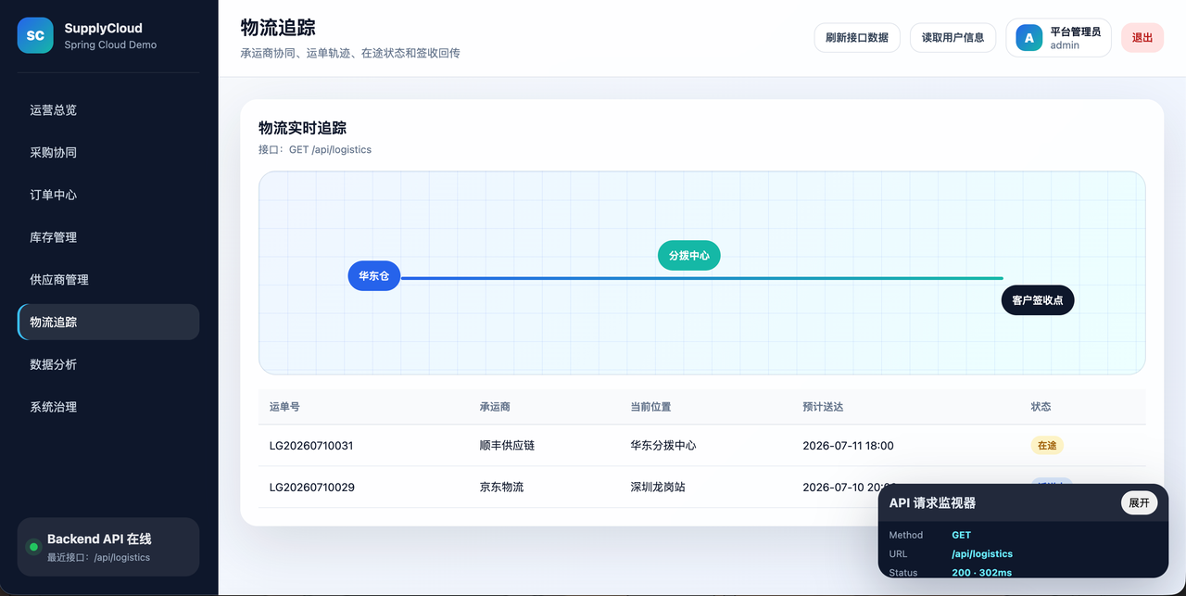Open the 平台管理员 admin profile chip

pos(1058,38)
